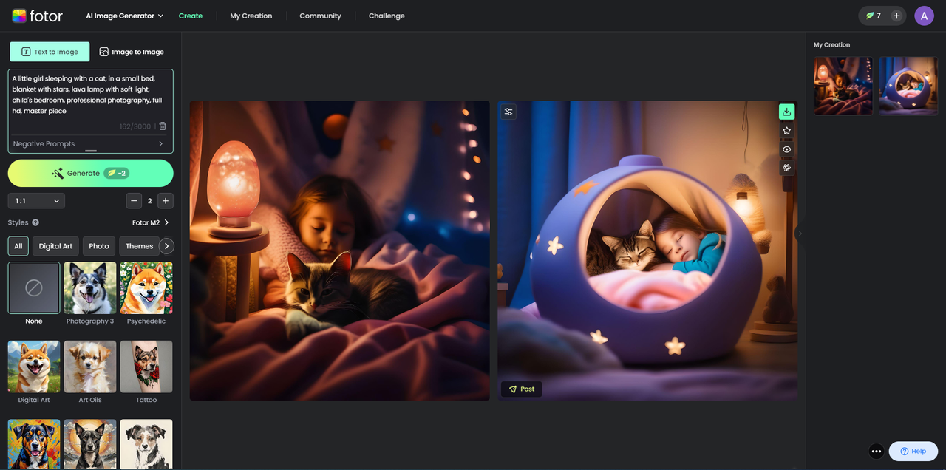Open the first thumbnail under My Creation

pyautogui.click(x=843, y=86)
